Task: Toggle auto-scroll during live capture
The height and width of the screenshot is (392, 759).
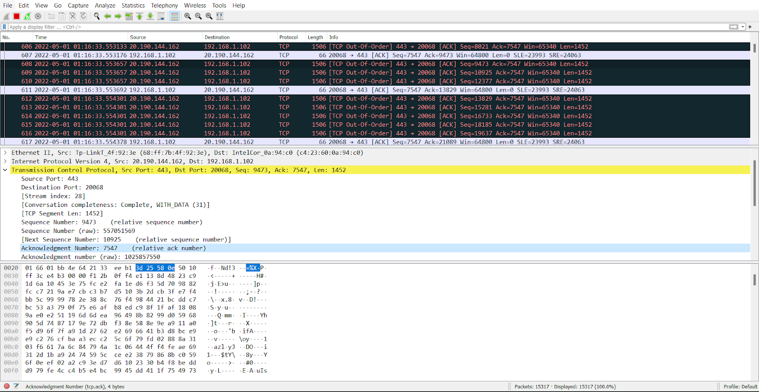Action: 161,16
